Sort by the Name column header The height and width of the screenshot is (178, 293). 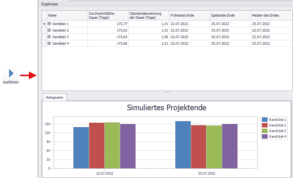(67, 15)
